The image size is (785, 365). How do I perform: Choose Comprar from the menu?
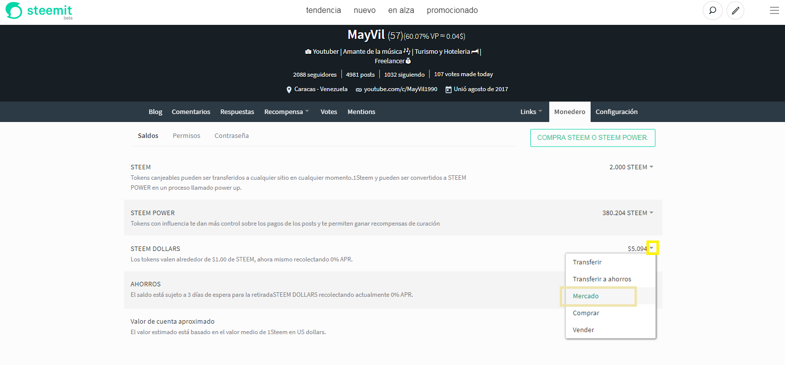click(586, 313)
